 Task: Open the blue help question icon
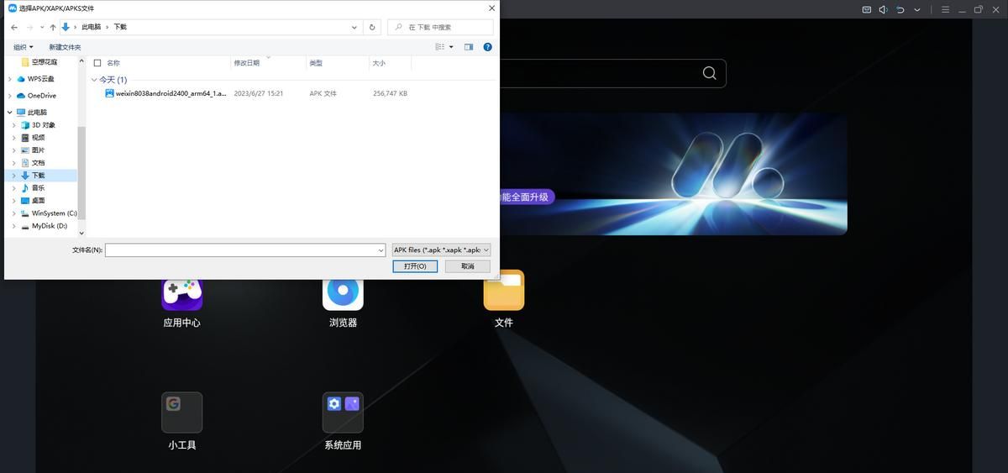(x=488, y=47)
